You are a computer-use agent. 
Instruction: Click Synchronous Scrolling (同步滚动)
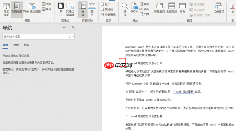197,10
